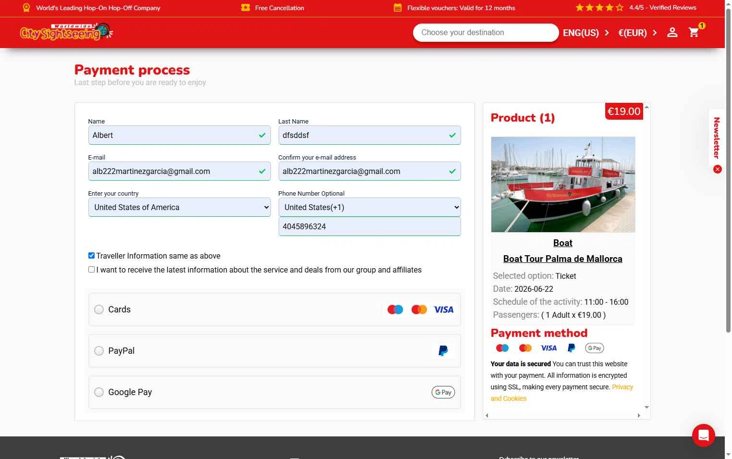This screenshot has height=459, width=732.
Task: Click the Selected option: Ticket text
Action: 535,276
